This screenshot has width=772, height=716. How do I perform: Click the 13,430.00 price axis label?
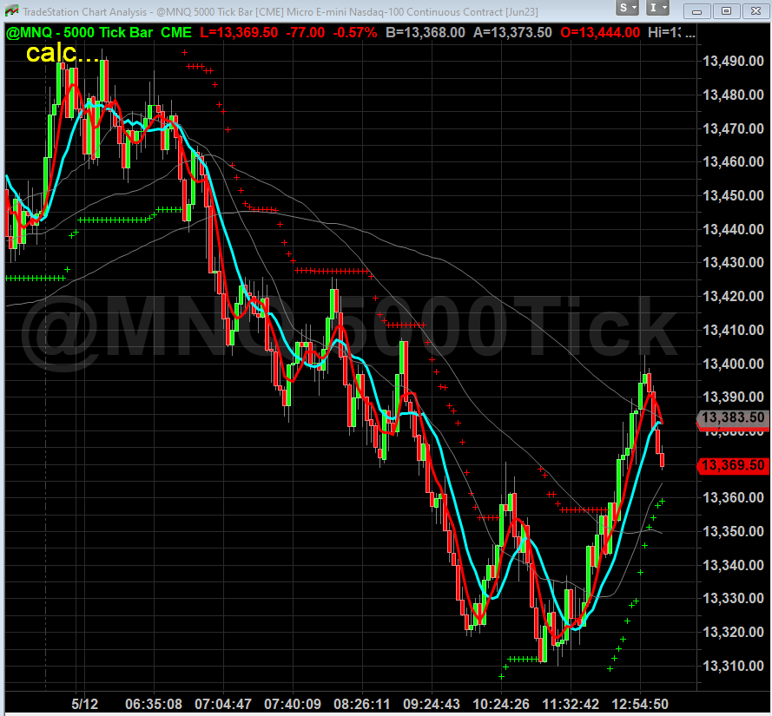point(733,262)
